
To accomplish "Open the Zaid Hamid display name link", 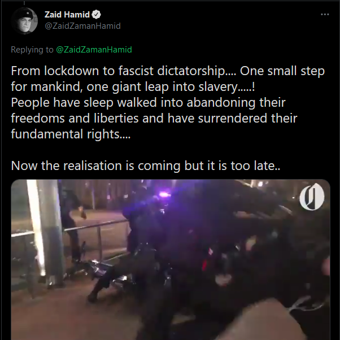I will 67,15.
